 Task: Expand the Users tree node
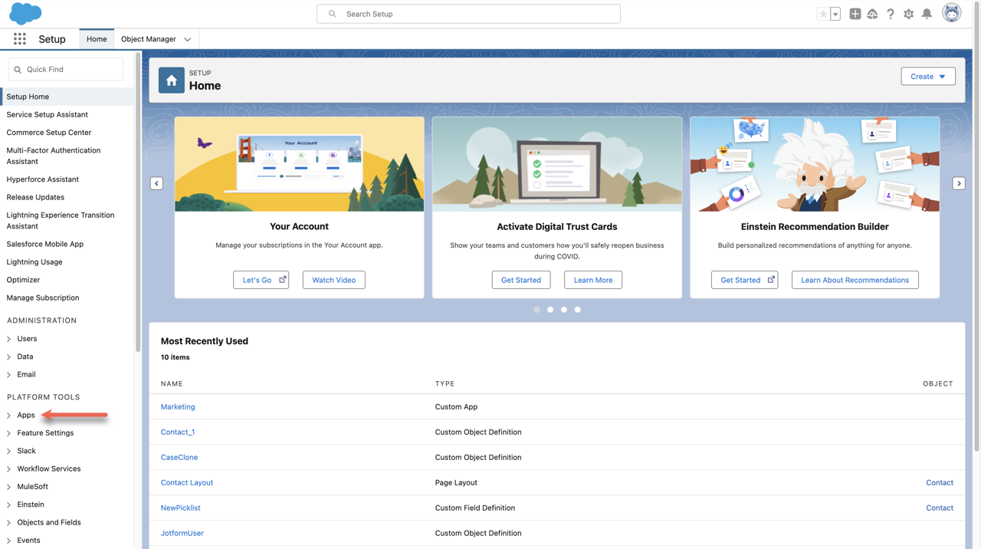9,339
